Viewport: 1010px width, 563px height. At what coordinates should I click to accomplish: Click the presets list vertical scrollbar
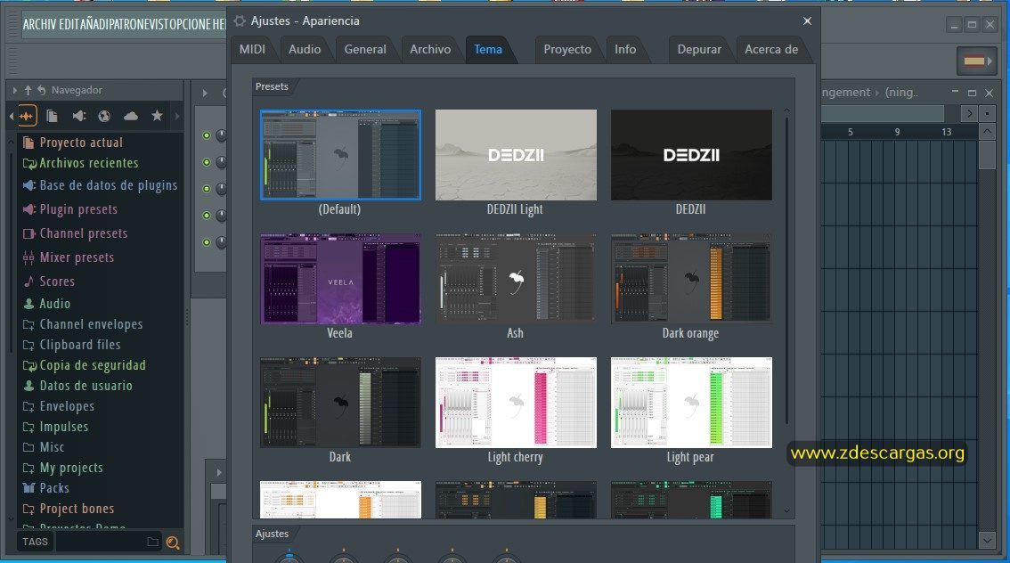786,271
